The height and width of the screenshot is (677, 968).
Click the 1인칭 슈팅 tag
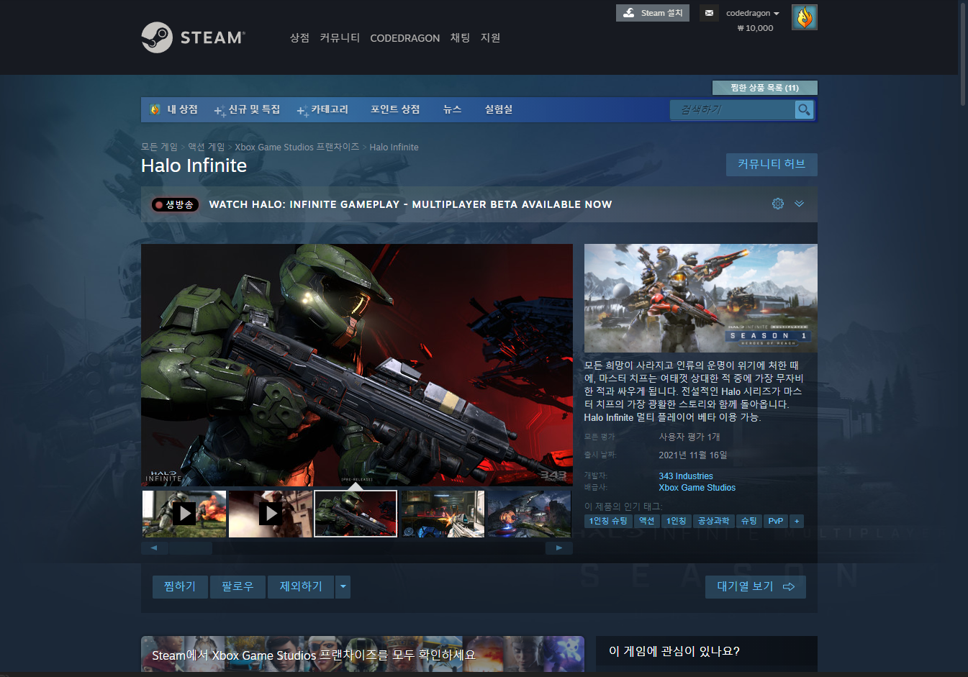pos(608,521)
